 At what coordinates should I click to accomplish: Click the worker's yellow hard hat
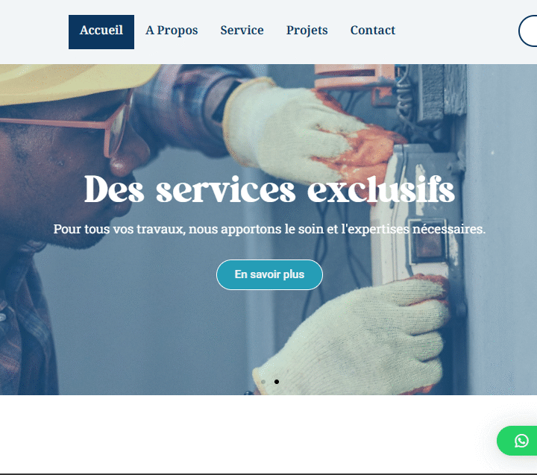[x=75, y=81]
